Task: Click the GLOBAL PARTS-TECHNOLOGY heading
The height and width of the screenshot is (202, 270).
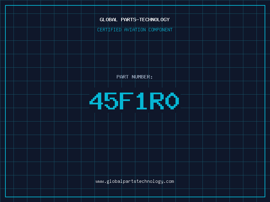Action: pos(135,20)
